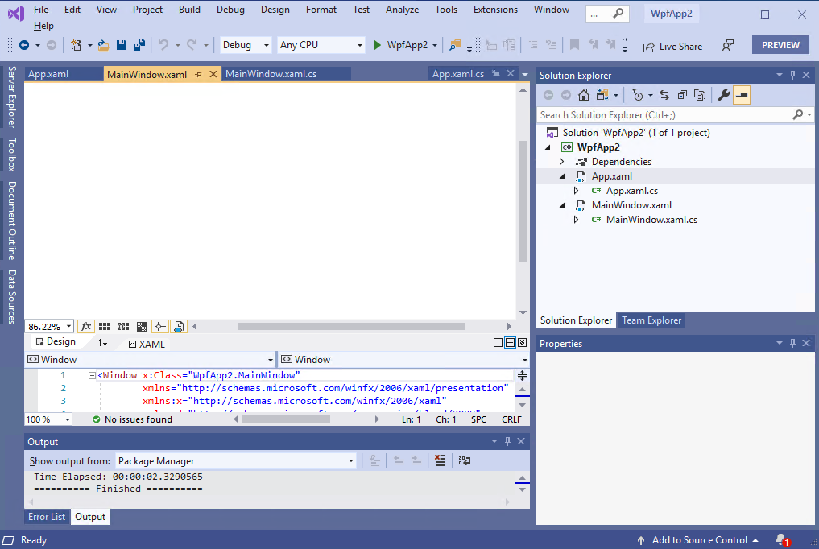Open the Live Share button
Image resolution: width=819 pixels, height=549 pixels.
[x=672, y=47]
